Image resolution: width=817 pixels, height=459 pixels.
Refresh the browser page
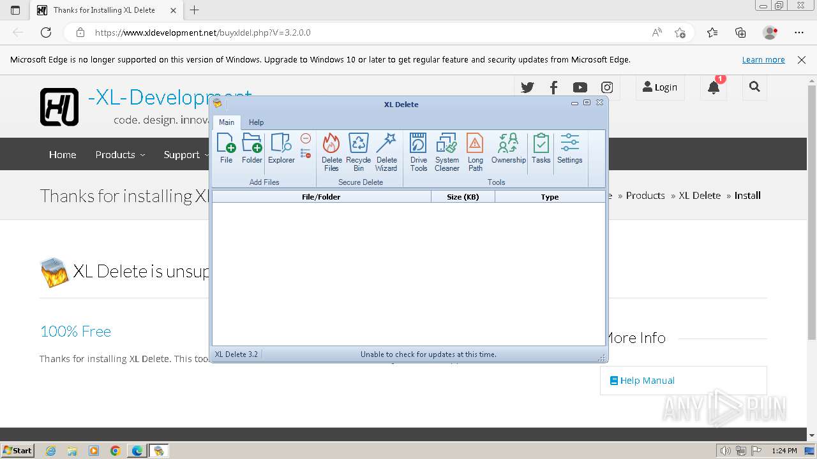coord(46,33)
